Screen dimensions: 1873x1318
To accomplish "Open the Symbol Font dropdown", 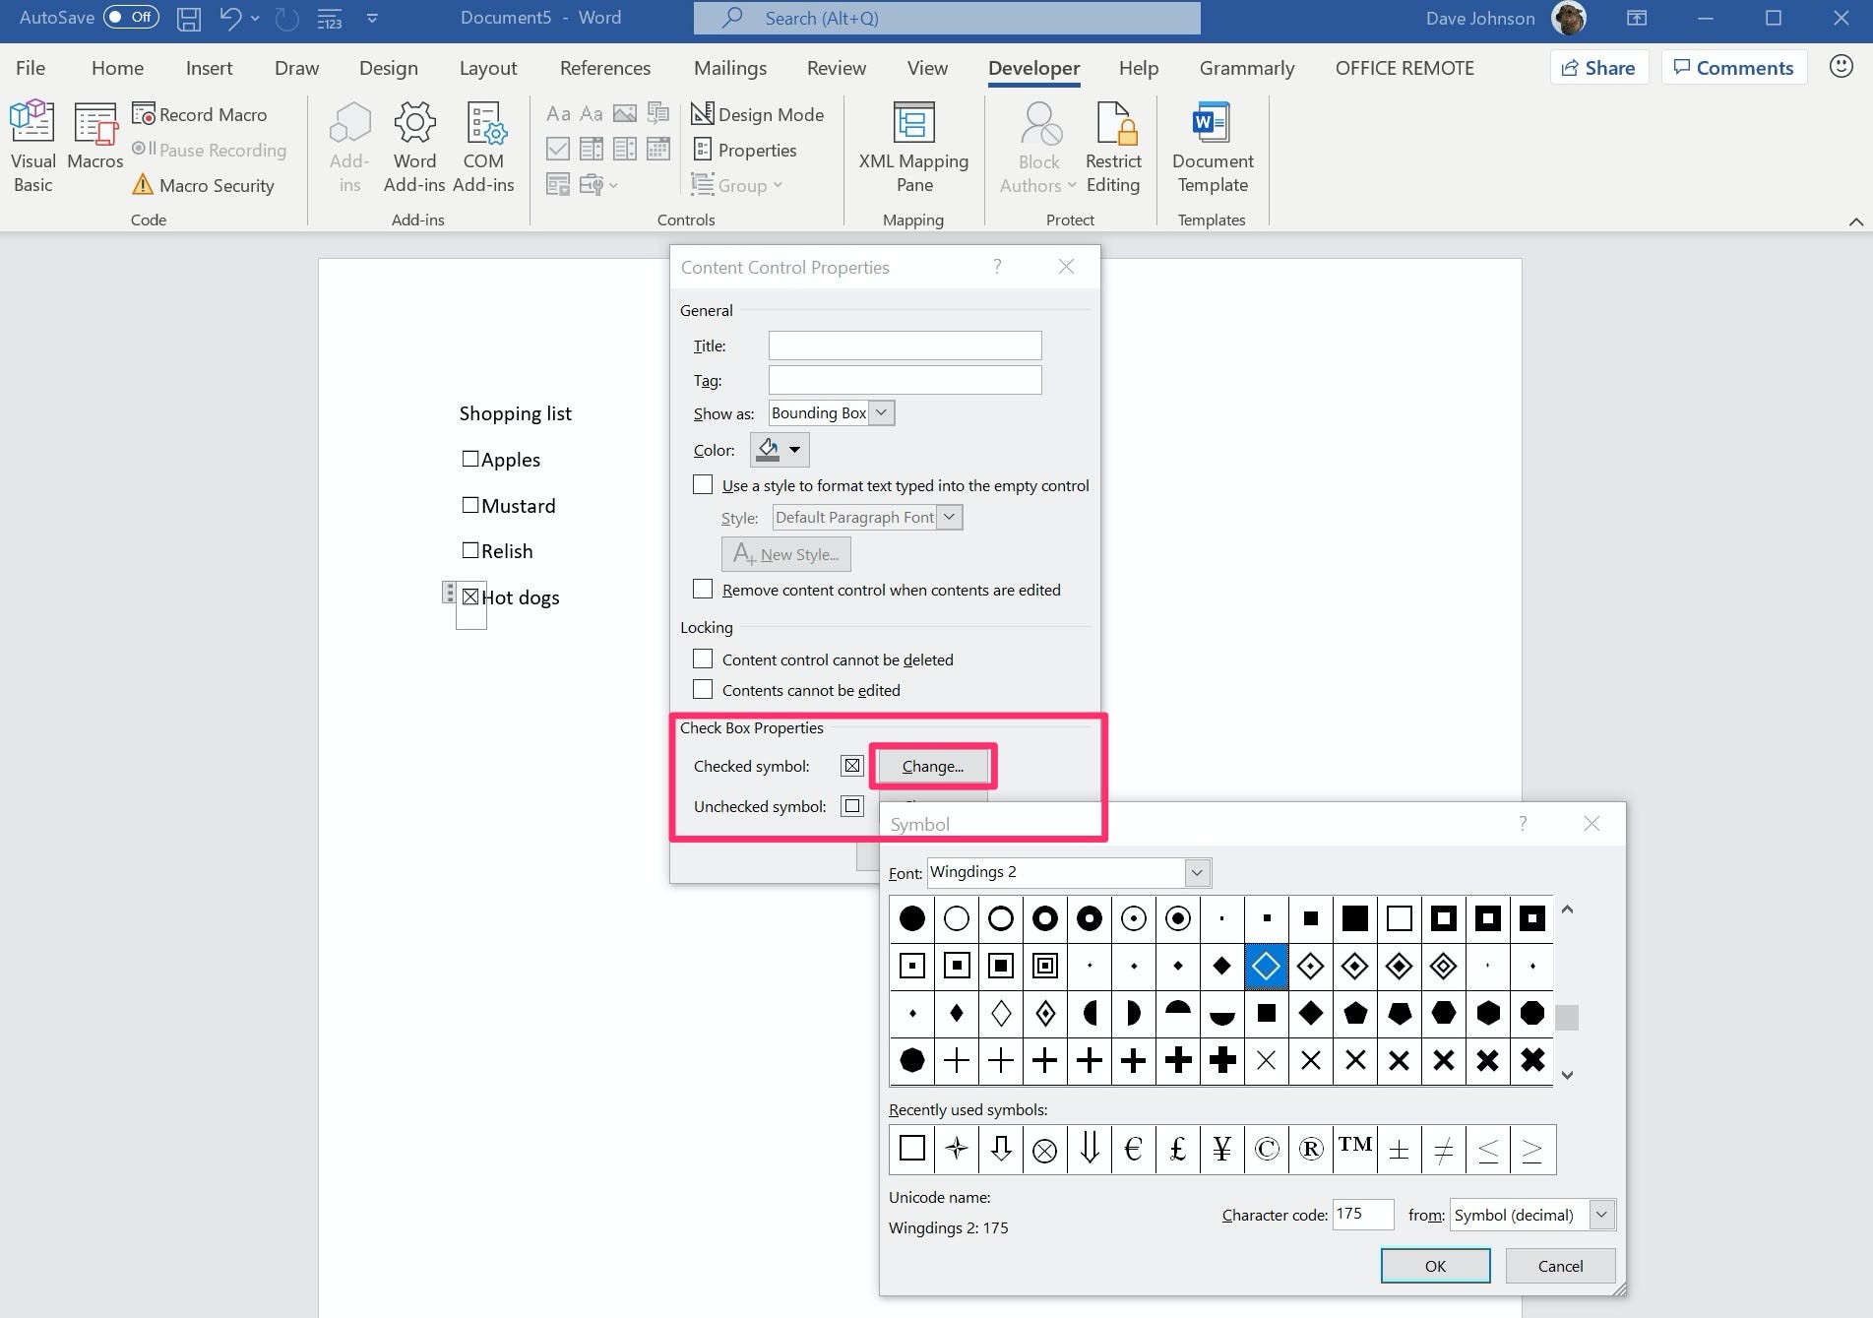I will [x=1197, y=872].
